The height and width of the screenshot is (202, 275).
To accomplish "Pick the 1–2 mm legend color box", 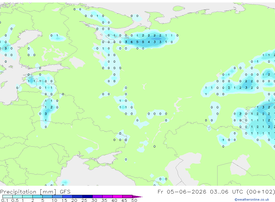I will (x=28, y=196).
